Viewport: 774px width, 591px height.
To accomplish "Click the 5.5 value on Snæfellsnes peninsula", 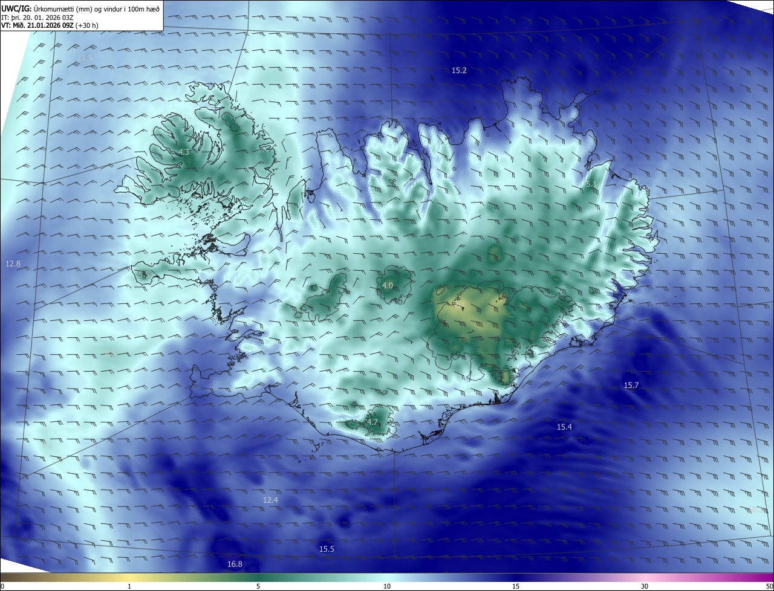I will (144, 275).
